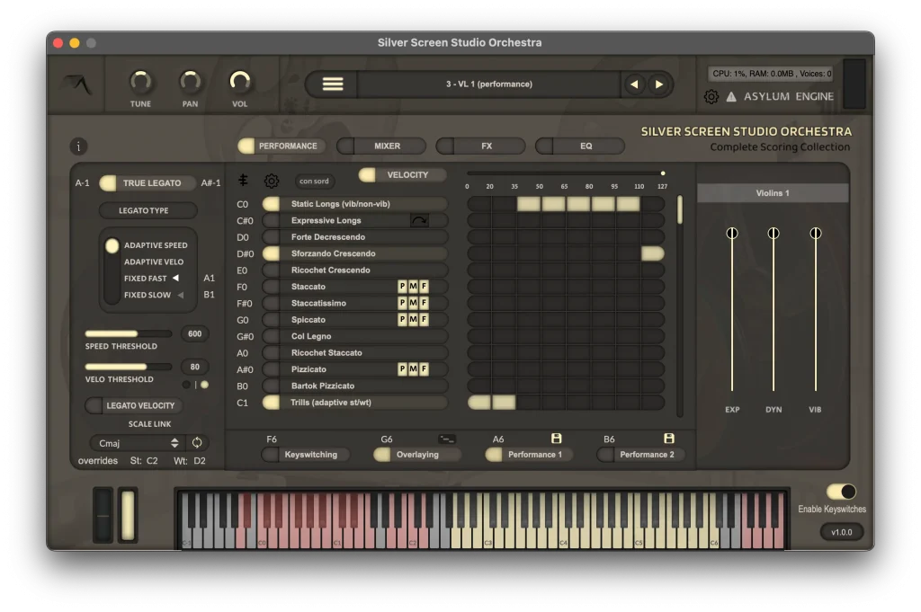Viewport: 921px width, 612px height.
Task: Adjust the TUNE knob
Action: point(140,82)
